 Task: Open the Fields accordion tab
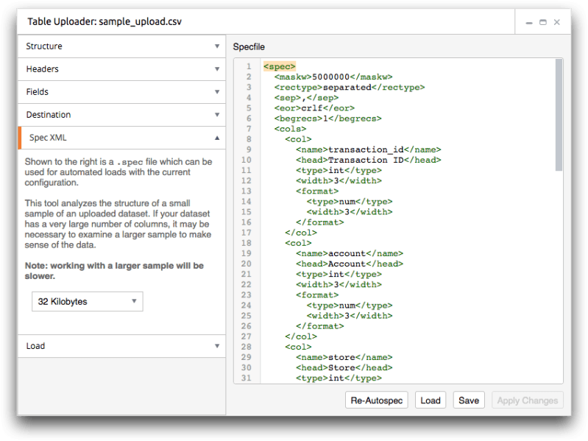pyautogui.click(x=121, y=92)
